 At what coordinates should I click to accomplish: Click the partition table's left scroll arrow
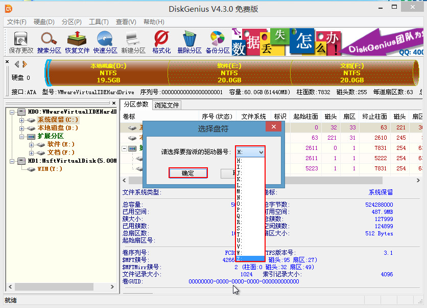[x=124, y=180]
